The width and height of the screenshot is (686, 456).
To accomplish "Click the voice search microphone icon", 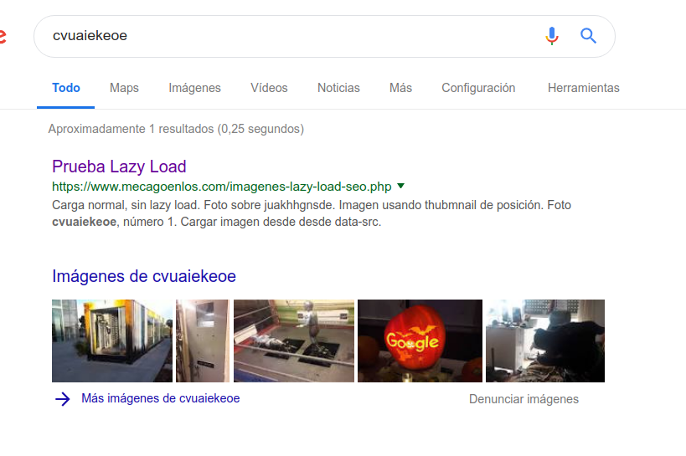I will [x=552, y=36].
